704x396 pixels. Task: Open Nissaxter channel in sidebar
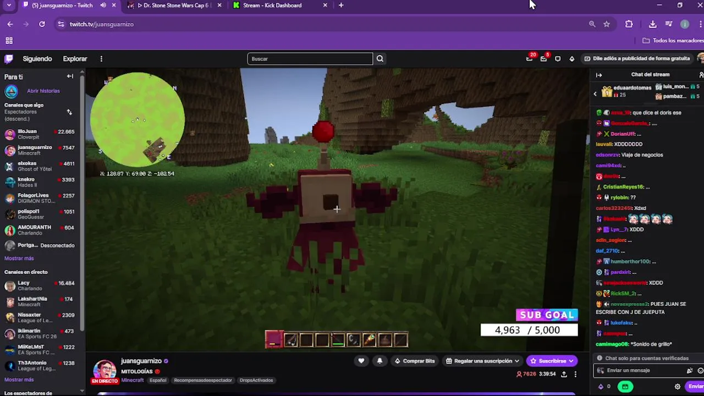40,318
